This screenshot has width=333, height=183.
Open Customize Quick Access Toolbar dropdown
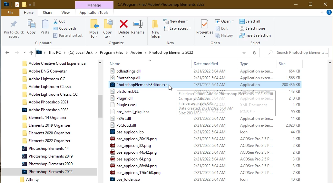click(x=30, y=5)
